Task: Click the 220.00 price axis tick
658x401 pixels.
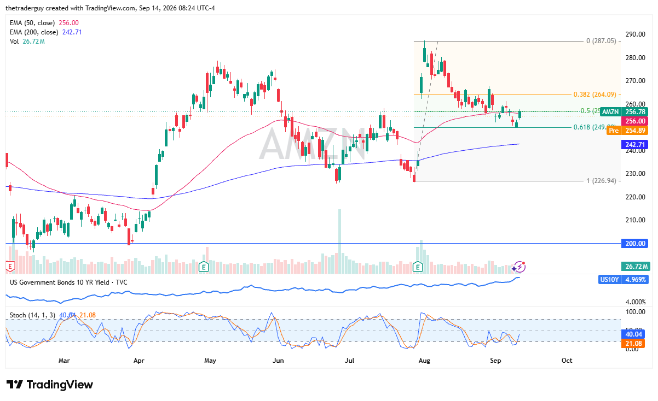Action: (636, 197)
